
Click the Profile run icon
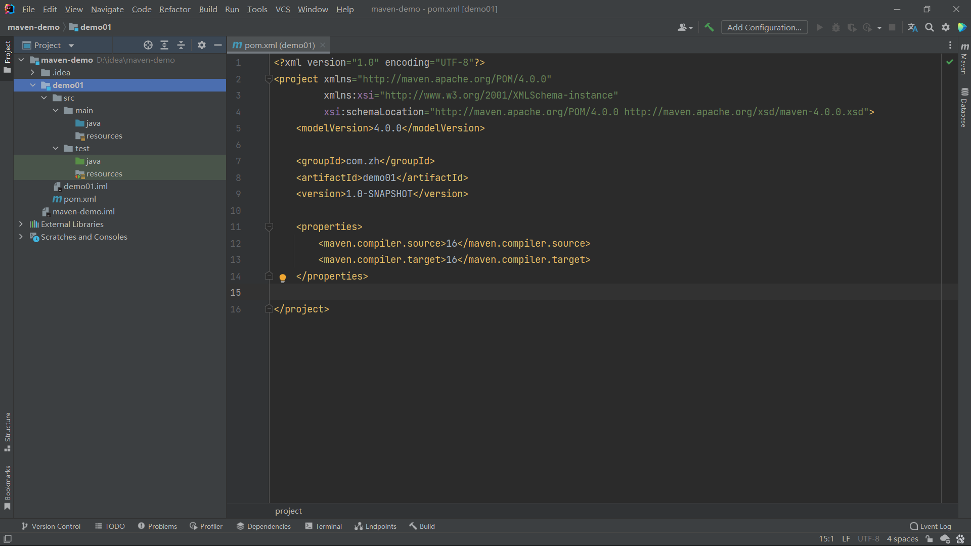[x=867, y=27]
